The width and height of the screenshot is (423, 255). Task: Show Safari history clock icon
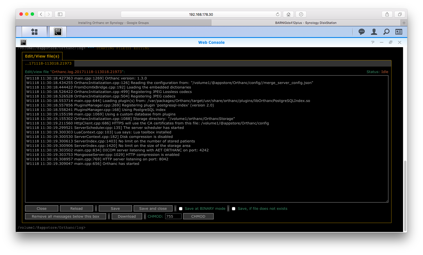click(x=301, y=14)
